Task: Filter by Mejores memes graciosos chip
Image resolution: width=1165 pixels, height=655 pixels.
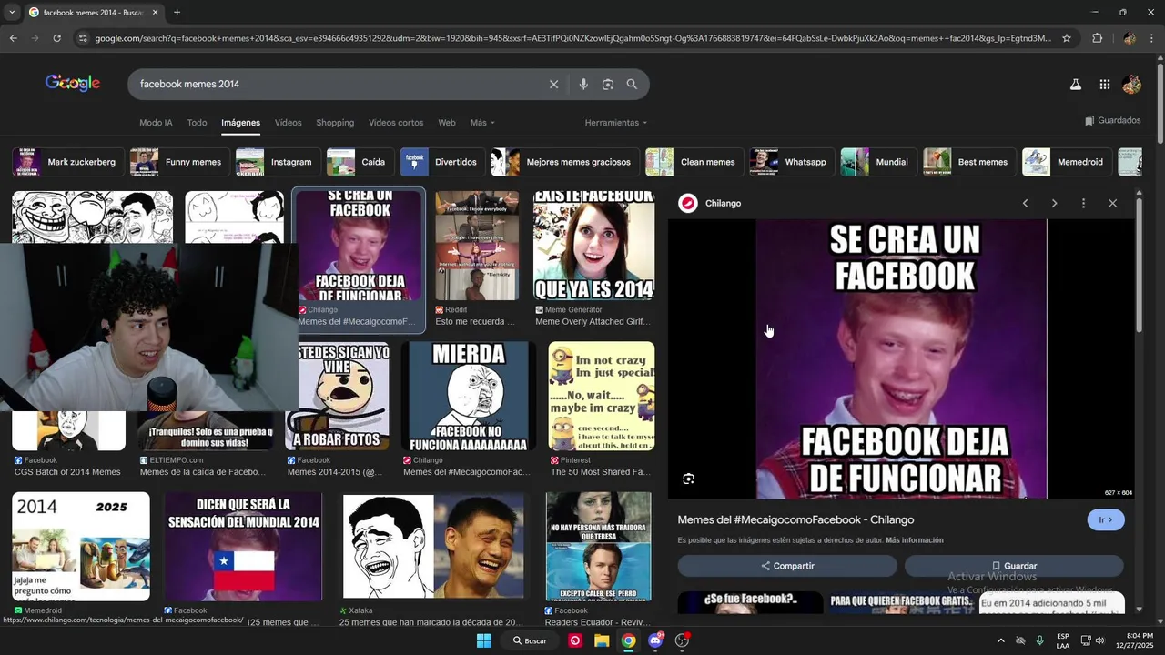Action: [x=564, y=162]
